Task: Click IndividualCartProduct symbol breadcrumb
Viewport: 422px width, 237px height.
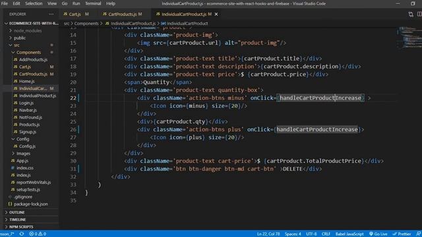Action: [x=187, y=24]
